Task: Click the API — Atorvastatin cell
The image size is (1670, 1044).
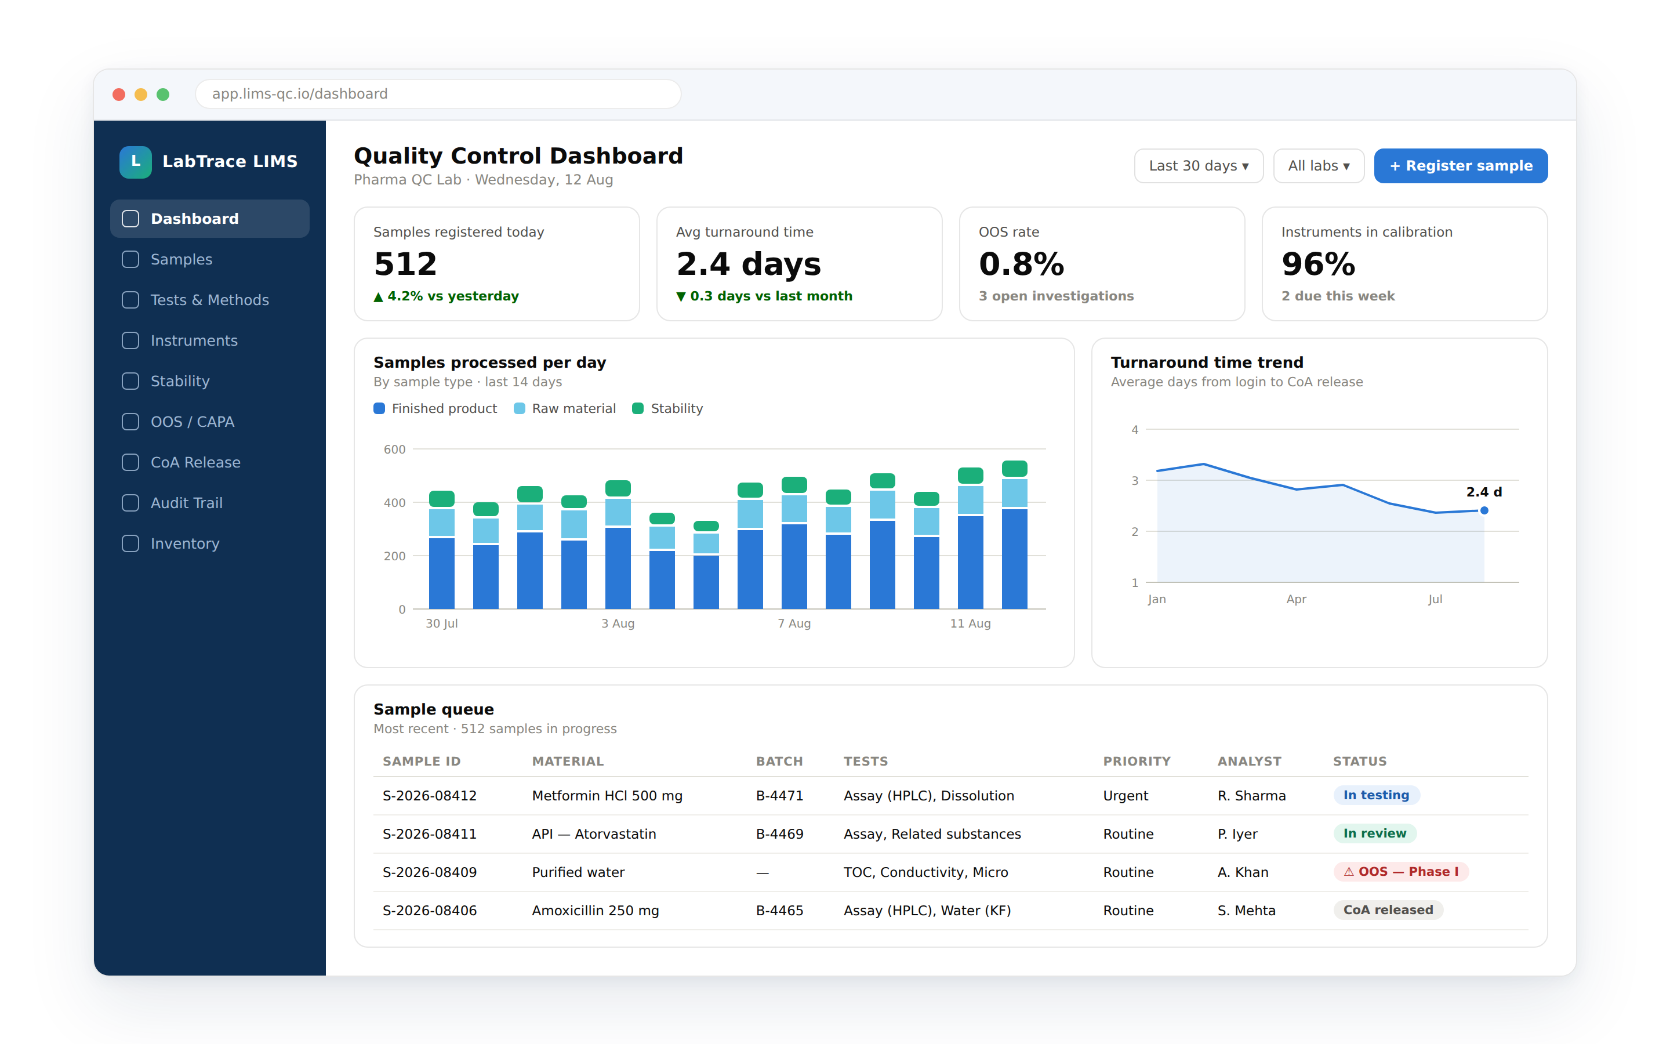Action: (594, 834)
